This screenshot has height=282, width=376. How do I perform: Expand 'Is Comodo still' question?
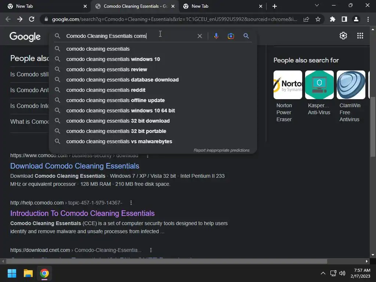click(29, 75)
